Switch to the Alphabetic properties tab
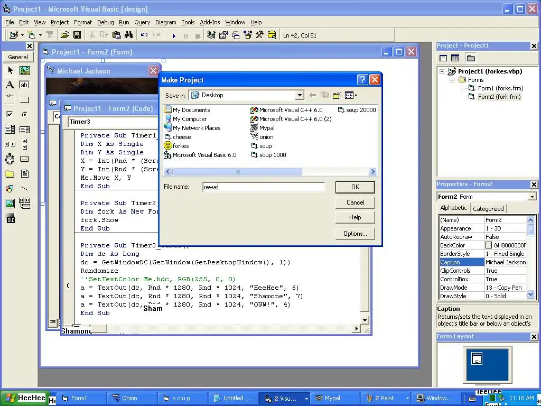This screenshot has width=541, height=406. (x=453, y=208)
